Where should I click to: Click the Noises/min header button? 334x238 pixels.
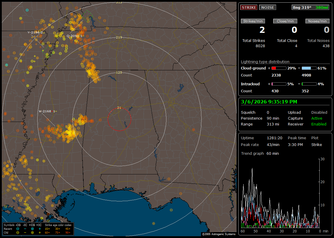pos(317,21)
